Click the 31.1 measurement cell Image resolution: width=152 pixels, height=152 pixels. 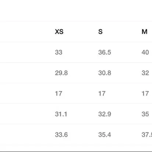click(61, 114)
